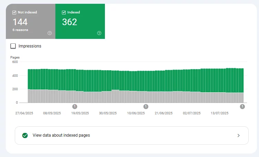Click the 13/07/2025 date axis label
The image size is (259, 157).
click(219, 113)
